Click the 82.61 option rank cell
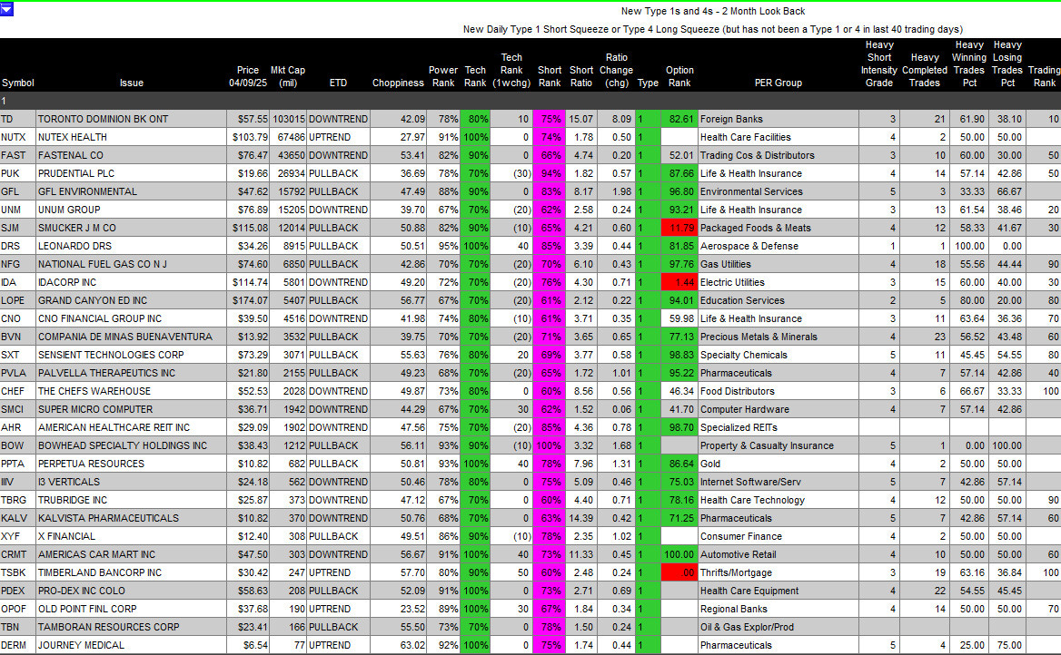Image resolution: width=1061 pixels, height=655 pixels. 679,119
